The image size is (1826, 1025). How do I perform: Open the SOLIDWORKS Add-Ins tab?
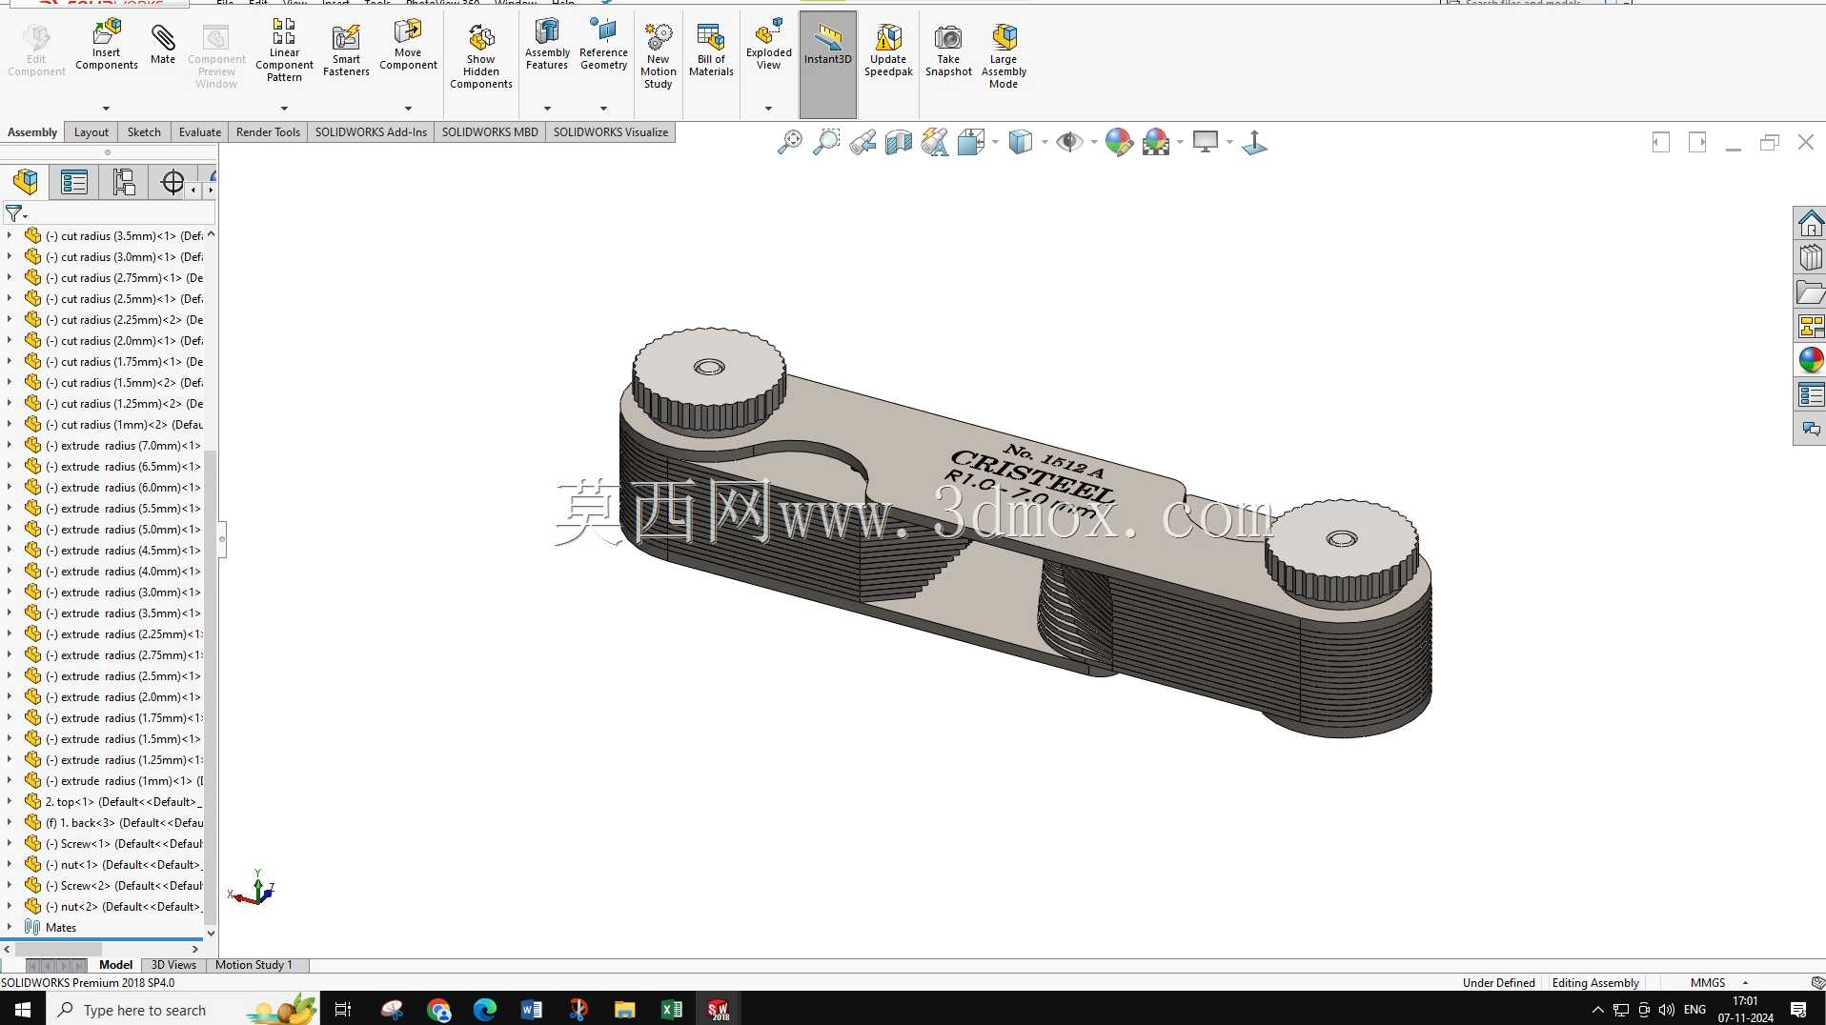(371, 132)
